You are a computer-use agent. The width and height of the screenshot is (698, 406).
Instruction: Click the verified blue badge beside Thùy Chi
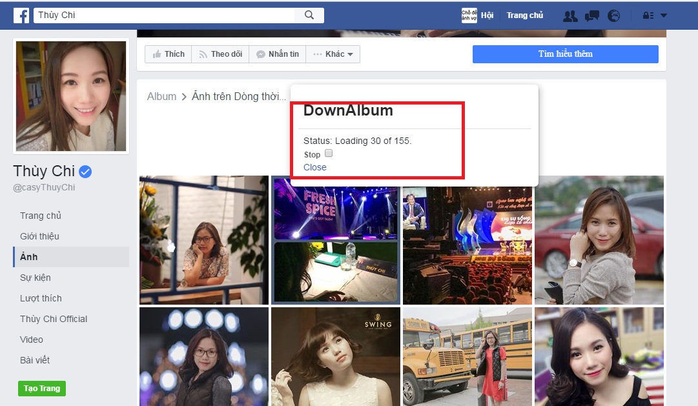pos(84,171)
